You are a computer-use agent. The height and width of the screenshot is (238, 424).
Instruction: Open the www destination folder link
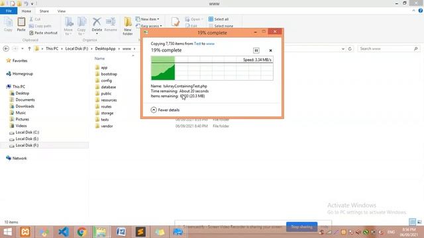coord(211,44)
